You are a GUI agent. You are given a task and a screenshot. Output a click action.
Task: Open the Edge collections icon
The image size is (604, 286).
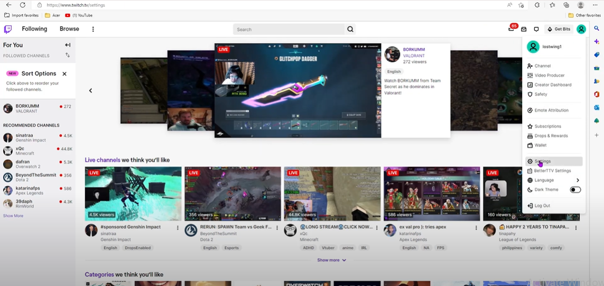[566, 5]
